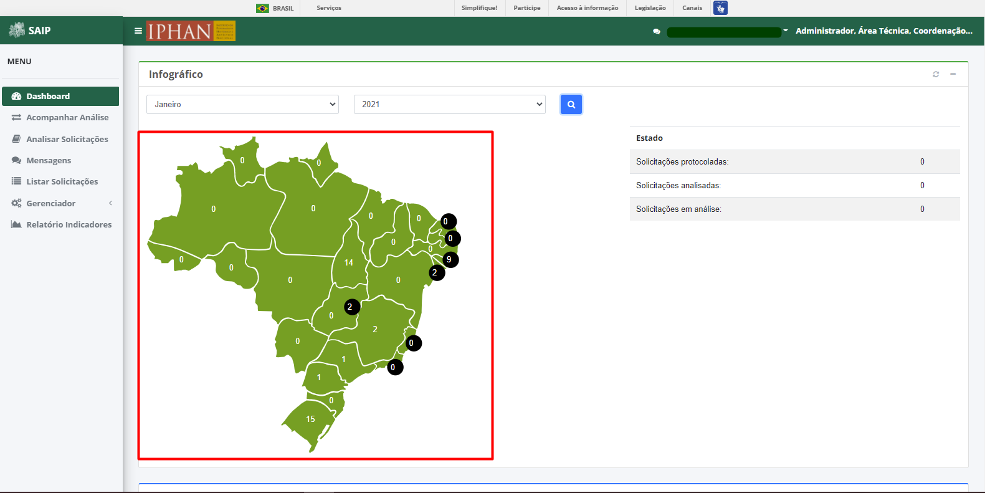Click the Dashboard palette icon
The image size is (985, 493).
[16, 96]
